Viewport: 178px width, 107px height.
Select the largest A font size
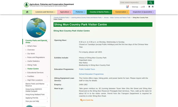[144, 7]
